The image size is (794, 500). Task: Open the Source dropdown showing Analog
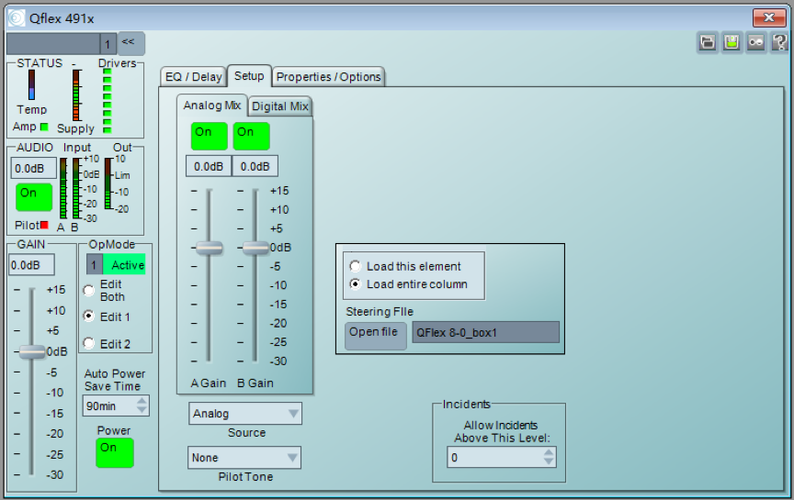click(x=245, y=414)
